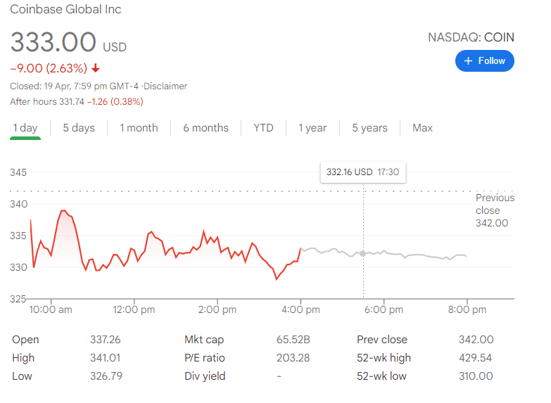Click the 345 y-axis label
This screenshot has width=551, height=403.
coord(18,172)
